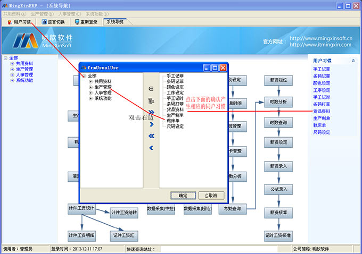Select 手工记时 in dialog's right list
This screenshot has height=254, width=362.
pos(175,98)
